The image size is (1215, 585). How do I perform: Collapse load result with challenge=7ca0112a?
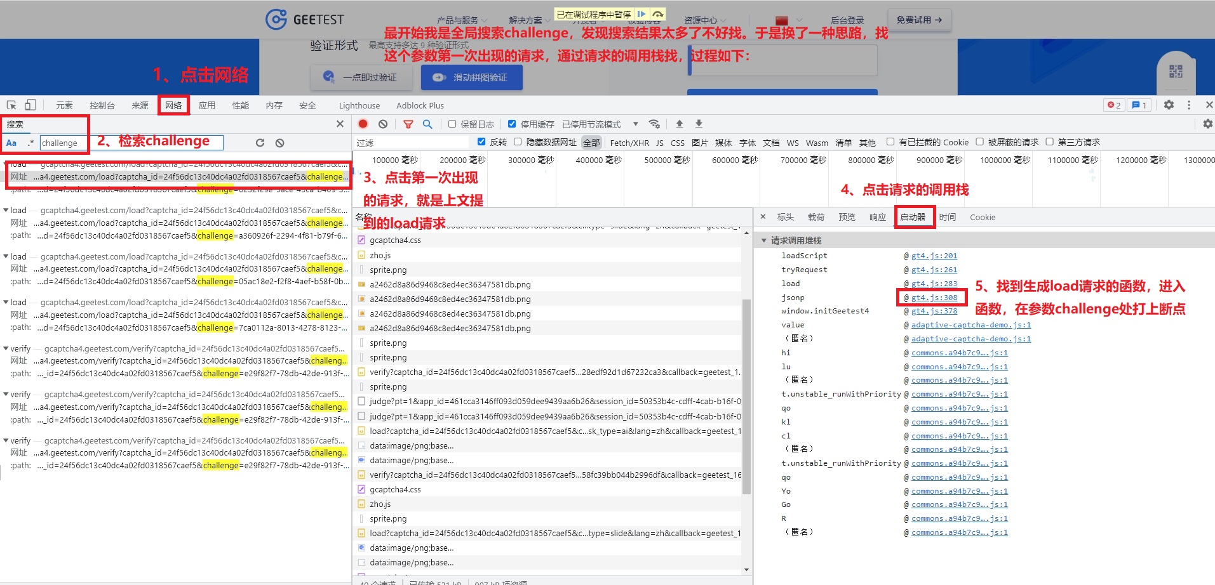tap(6, 302)
